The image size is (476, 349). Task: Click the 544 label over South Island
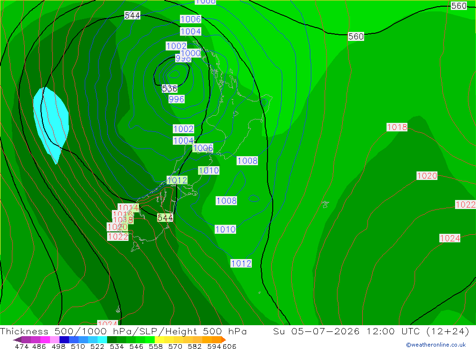[165, 218]
